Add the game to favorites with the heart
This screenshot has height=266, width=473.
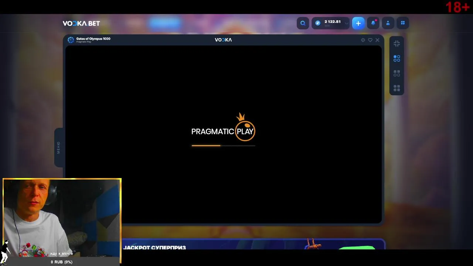pos(370,40)
